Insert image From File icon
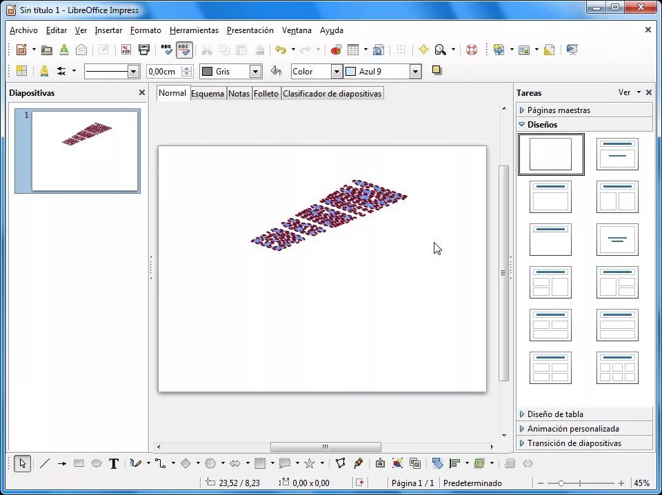662x495 pixels. click(x=397, y=463)
